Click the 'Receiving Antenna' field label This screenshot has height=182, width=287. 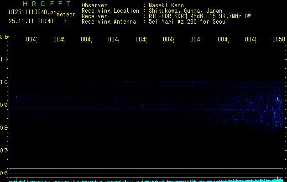click(x=109, y=21)
